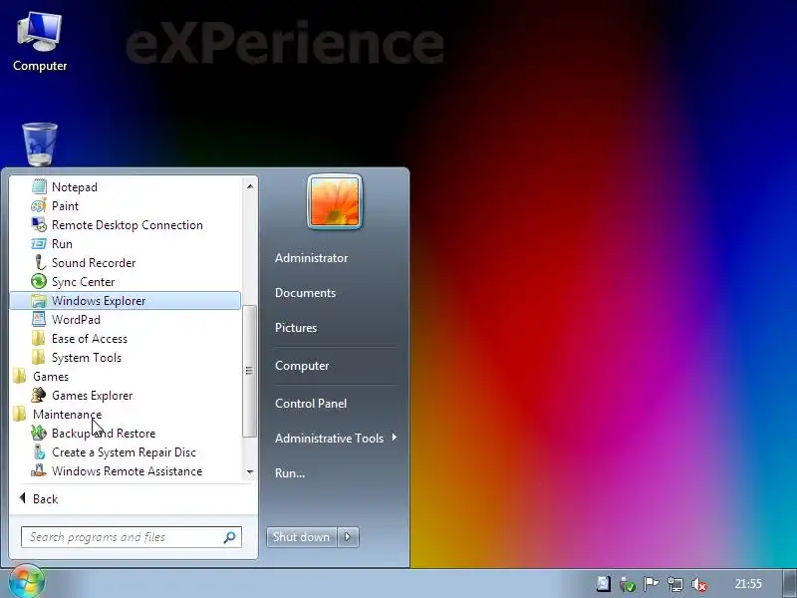The width and height of the screenshot is (797, 598).
Task: Open the Shut down options arrow
Action: [x=348, y=537]
